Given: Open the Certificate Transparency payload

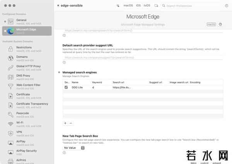Looking at the screenshot, I should point(27,105).
